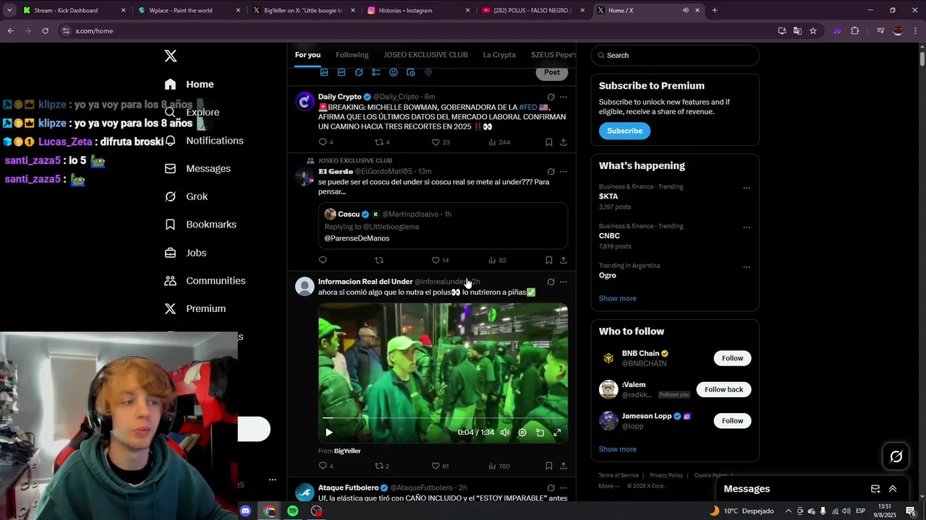Add an image via composer media icon
926x520 pixels.
[x=324, y=72]
